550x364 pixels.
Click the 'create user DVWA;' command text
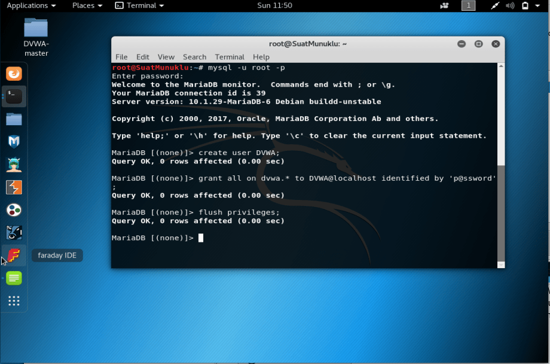click(239, 153)
